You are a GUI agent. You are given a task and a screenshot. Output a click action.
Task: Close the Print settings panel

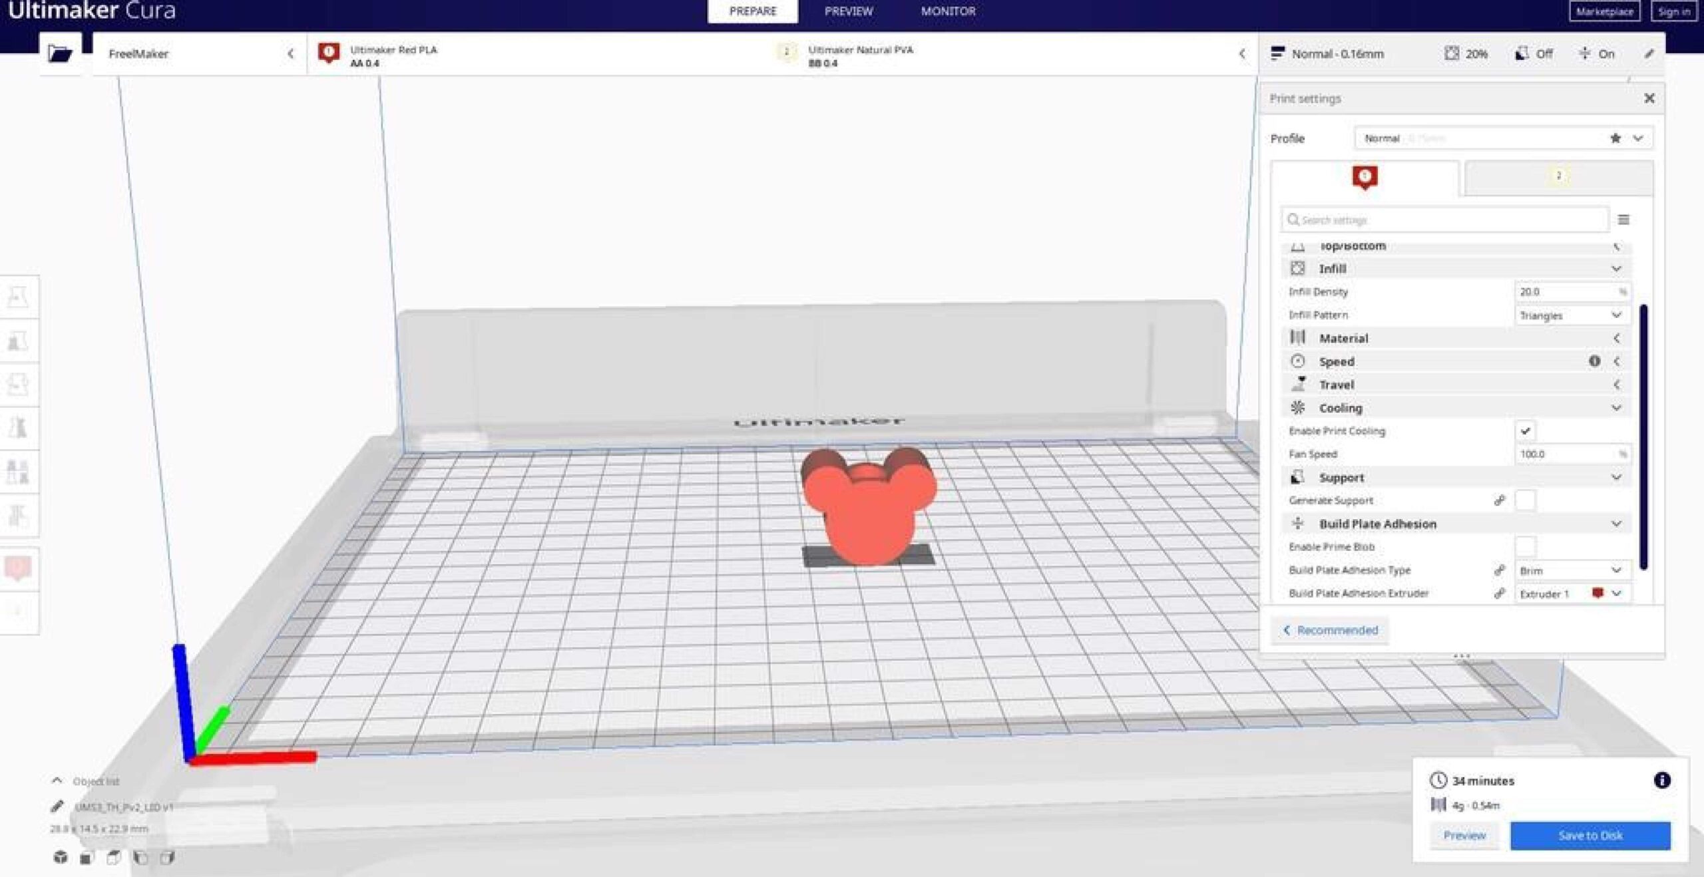coord(1649,98)
